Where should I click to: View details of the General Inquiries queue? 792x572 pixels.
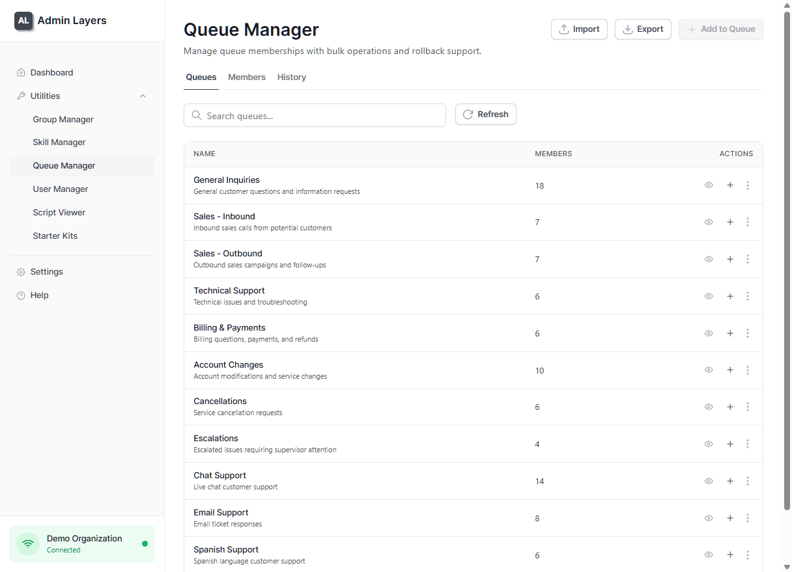(709, 185)
